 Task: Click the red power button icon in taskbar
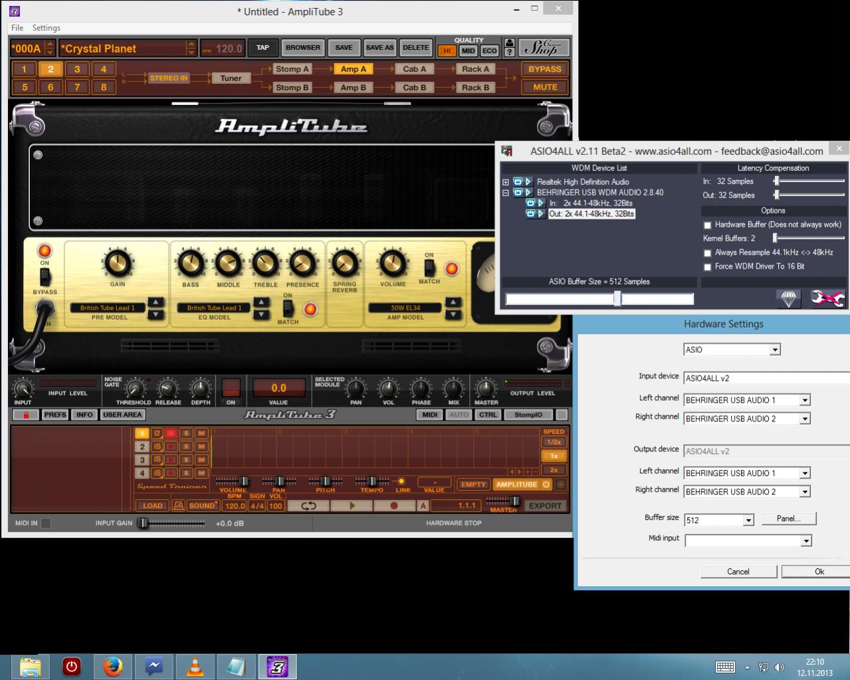click(x=72, y=666)
